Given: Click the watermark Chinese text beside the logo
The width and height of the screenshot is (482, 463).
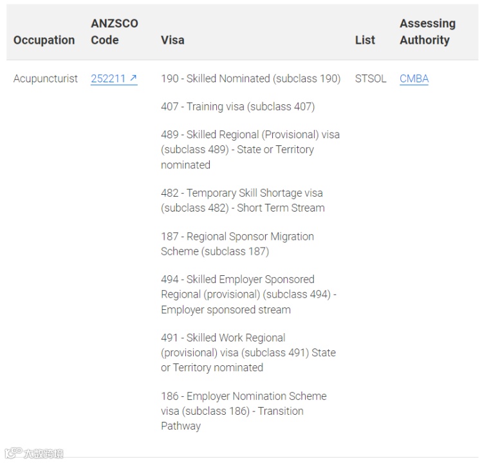Looking at the screenshot, I should point(44,453).
